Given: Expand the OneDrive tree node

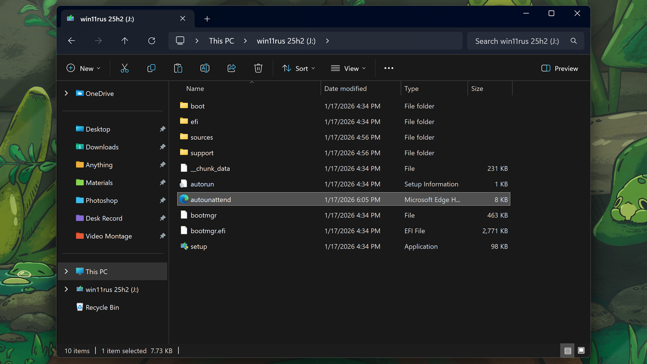Looking at the screenshot, I should (66, 93).
